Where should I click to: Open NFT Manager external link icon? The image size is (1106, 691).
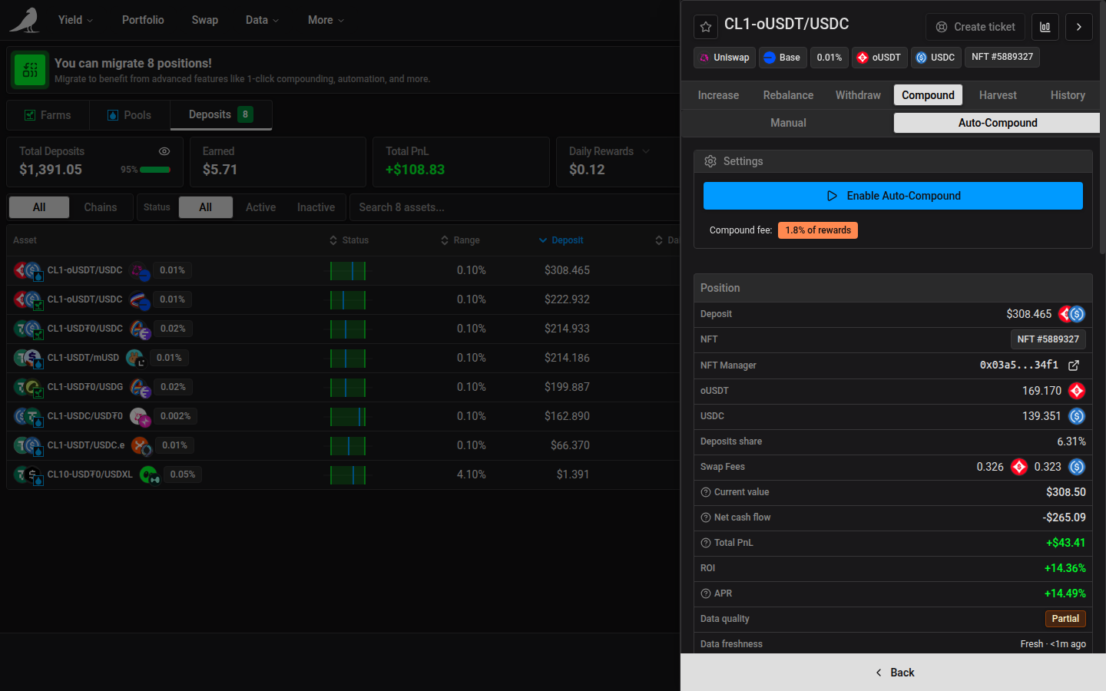1074,365
